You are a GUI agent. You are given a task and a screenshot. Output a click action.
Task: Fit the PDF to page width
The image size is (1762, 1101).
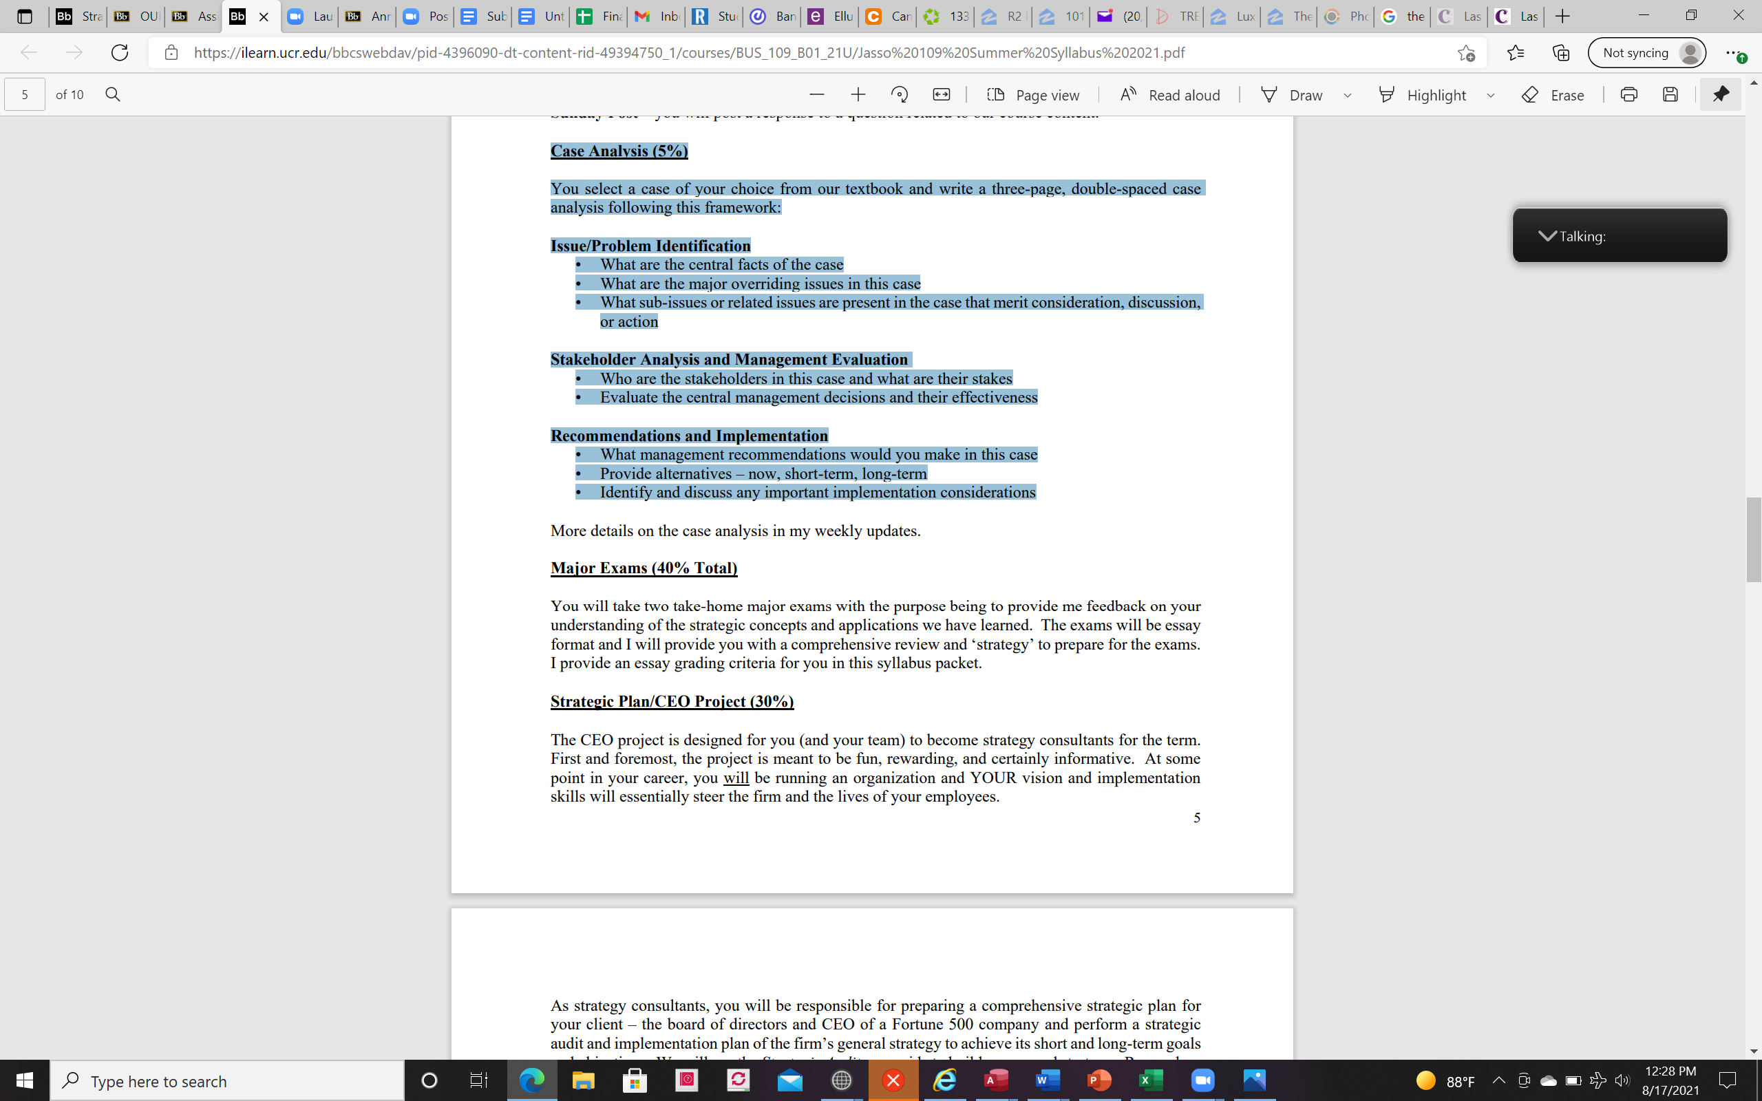click(x=942, y=95)
